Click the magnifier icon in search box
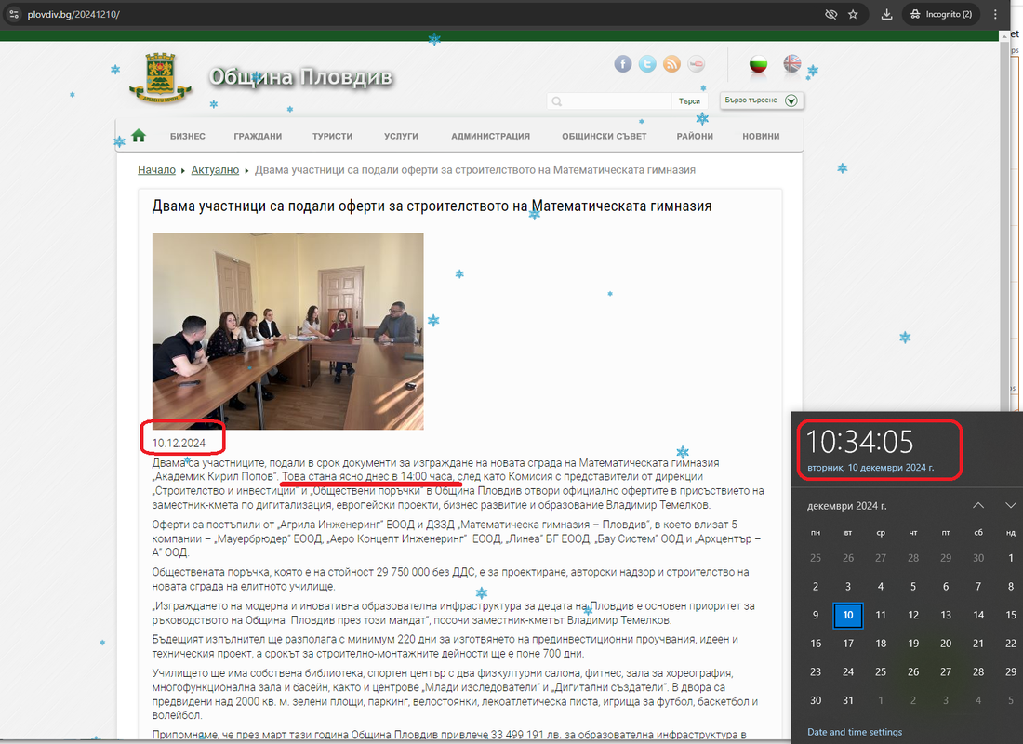 556,101
